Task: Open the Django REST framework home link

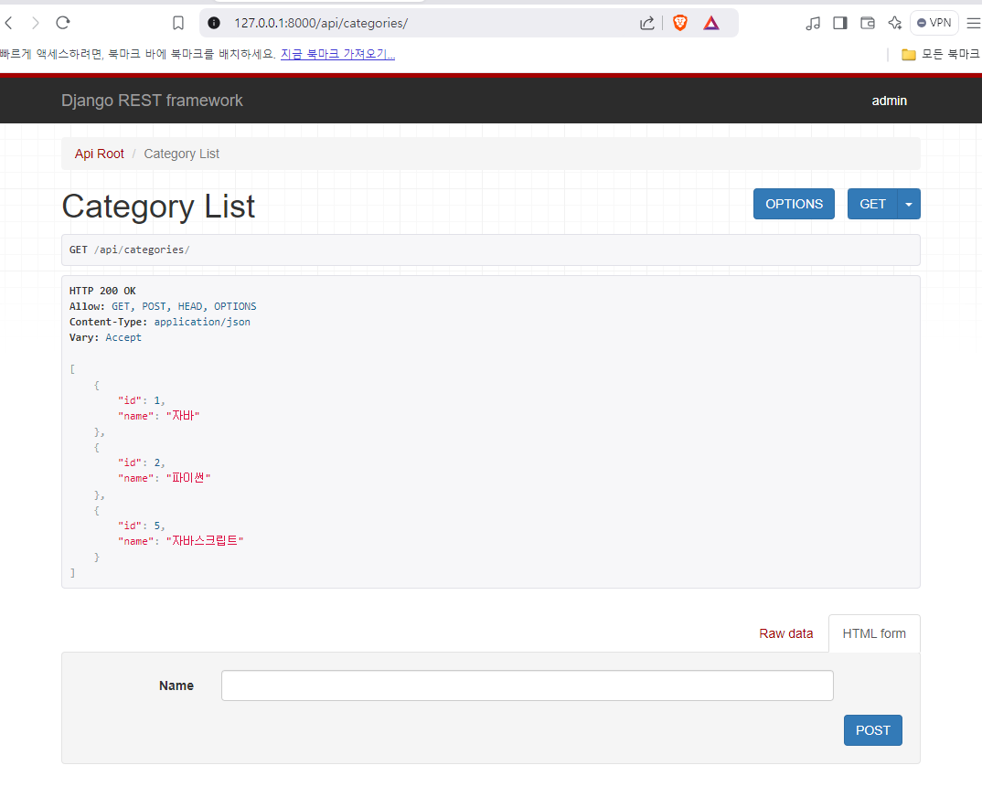Action: pyautogui.click(x=152, y=101)
